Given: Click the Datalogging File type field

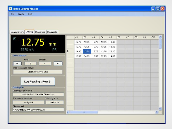Looking at the screenshot, I should (x=38, y=94).
